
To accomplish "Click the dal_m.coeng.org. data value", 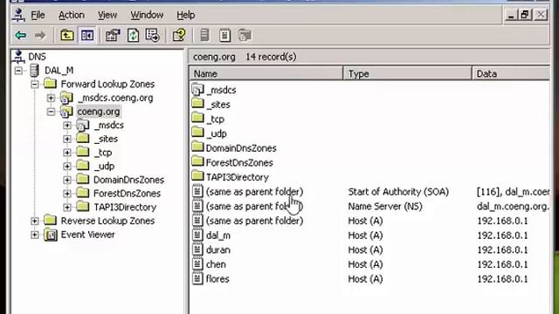I will click(513, 206).
